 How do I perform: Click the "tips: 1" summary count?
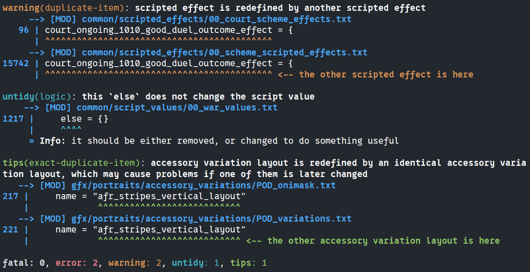click(248, 263)
